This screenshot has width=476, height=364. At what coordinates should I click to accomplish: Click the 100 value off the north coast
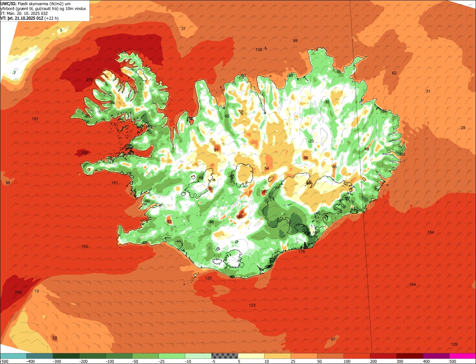pos(259,50)
